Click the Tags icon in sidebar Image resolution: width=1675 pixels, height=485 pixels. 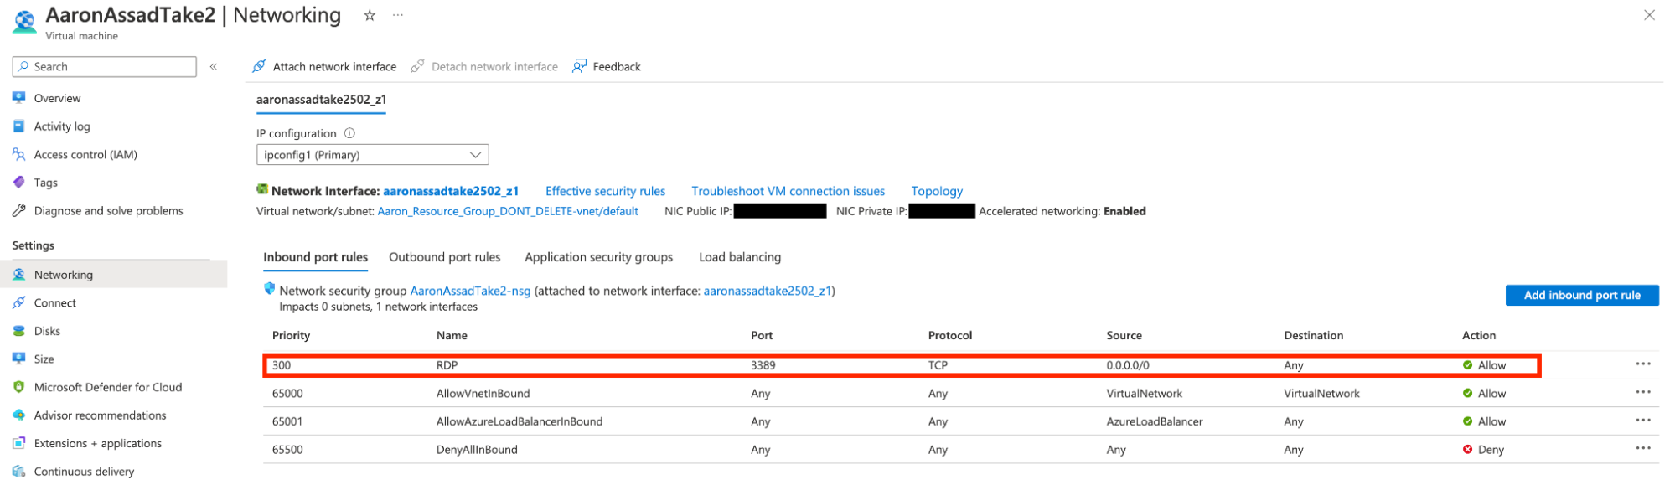tap(19, 183)
